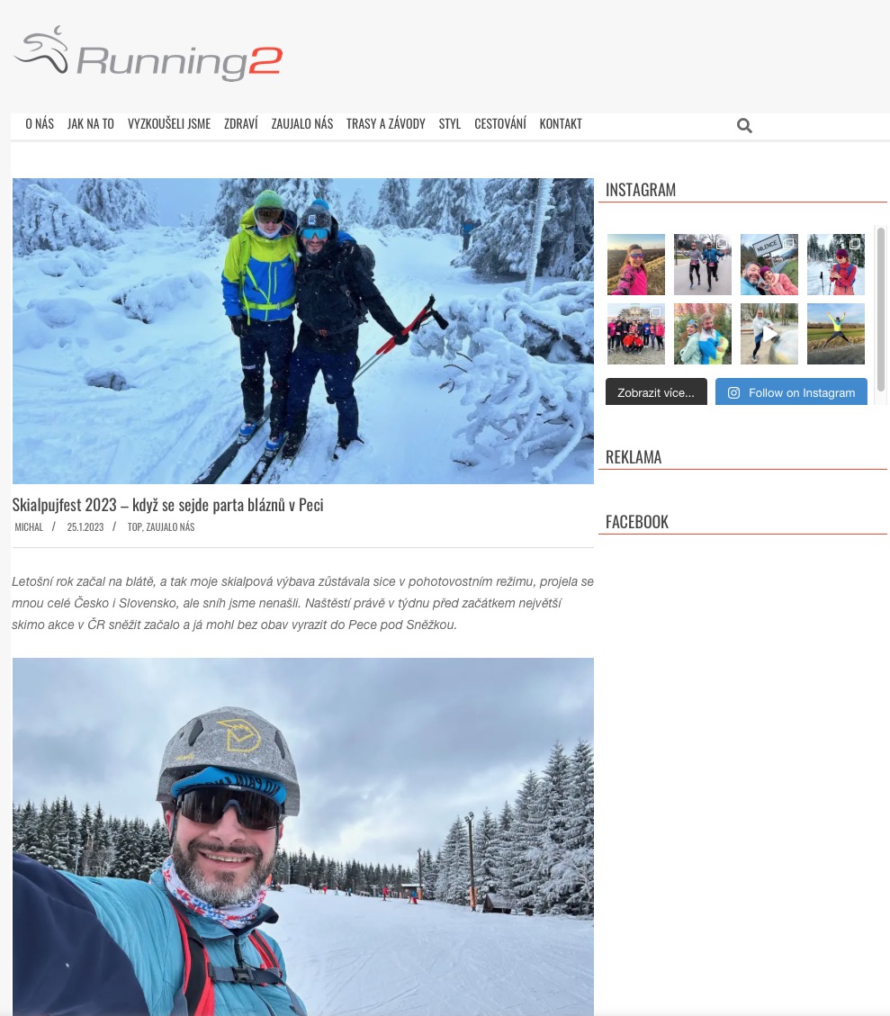
Task: Open the ZAUJALO NÁS category link under title
Action: coord(170,526)
